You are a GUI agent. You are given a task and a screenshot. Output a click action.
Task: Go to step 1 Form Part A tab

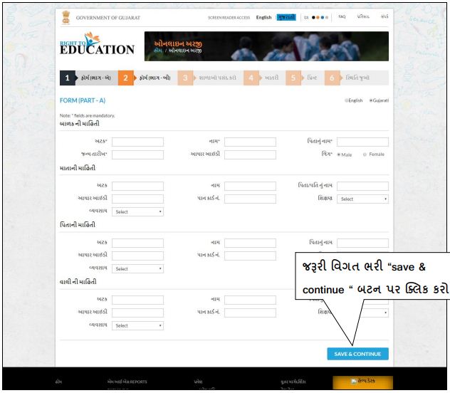(x=89, y=78)
